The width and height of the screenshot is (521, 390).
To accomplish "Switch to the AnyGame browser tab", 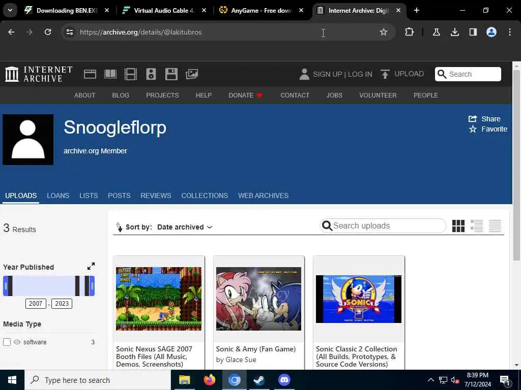I will (x=261, y=11).
